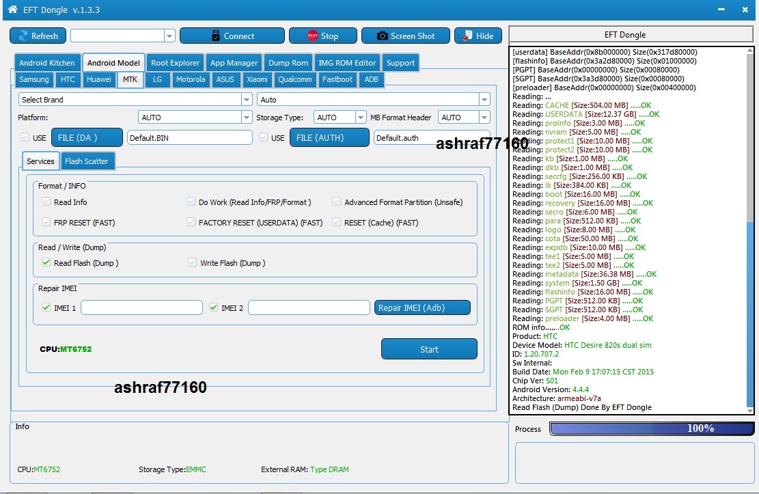Screen dimensions: 759x494
Task: Click the 'Storage Type:EMMC' info text
Action: click(172, 469)
